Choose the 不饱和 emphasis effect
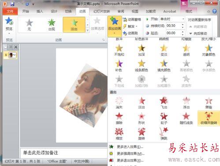220x166 pixels. coord(119,50)
